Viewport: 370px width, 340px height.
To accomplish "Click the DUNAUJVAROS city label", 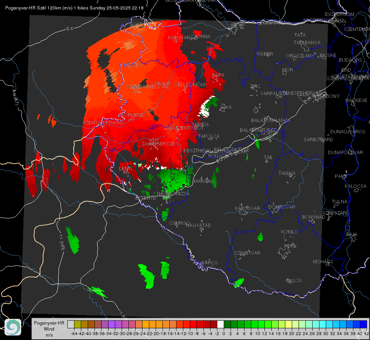I will pyautogui.click(x=348, y=132).
